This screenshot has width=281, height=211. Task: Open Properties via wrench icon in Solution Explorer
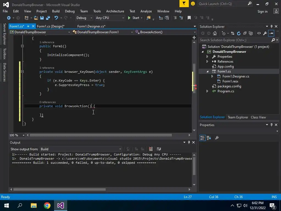coord(265,33)
